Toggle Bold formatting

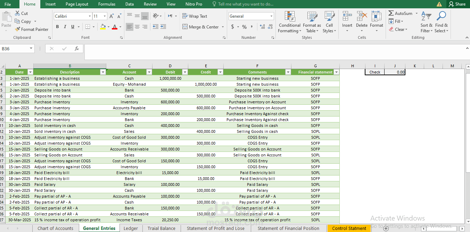[57, 27]
